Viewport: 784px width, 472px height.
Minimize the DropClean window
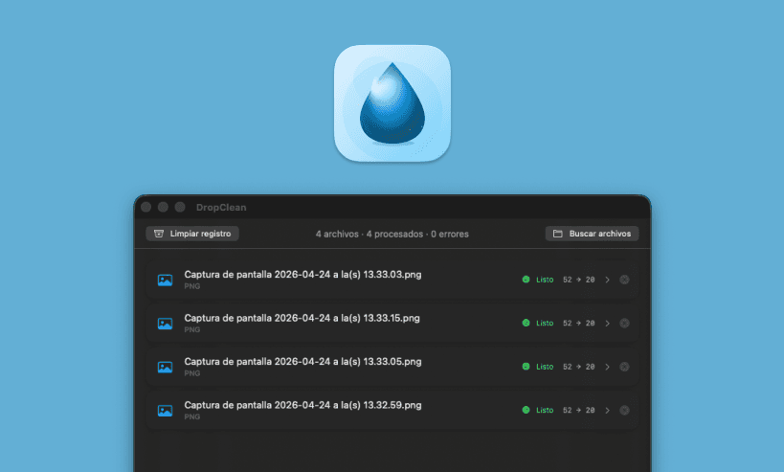pos(163,207)
